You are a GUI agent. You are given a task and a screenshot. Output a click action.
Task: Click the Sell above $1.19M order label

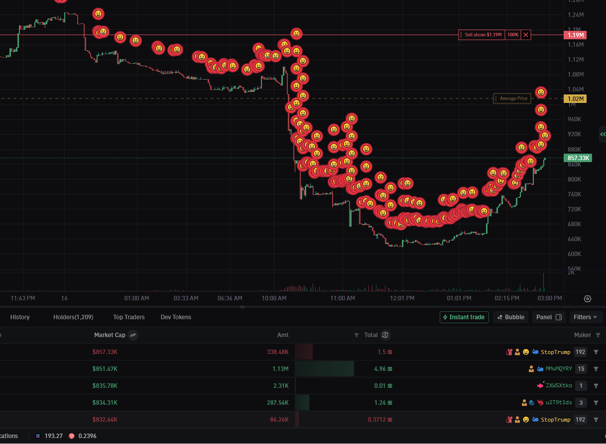coord(482,35)
